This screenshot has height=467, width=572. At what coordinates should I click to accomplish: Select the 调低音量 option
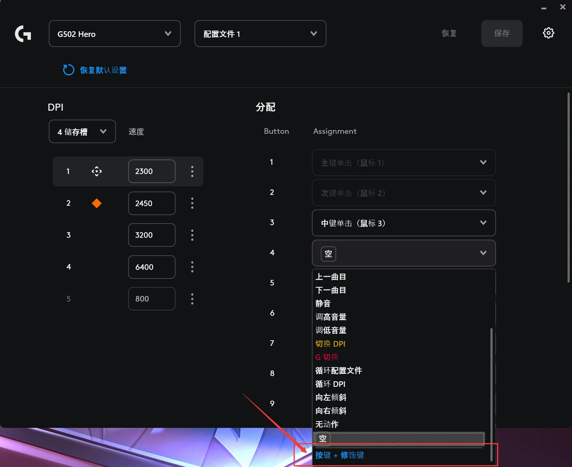(331, 330)
